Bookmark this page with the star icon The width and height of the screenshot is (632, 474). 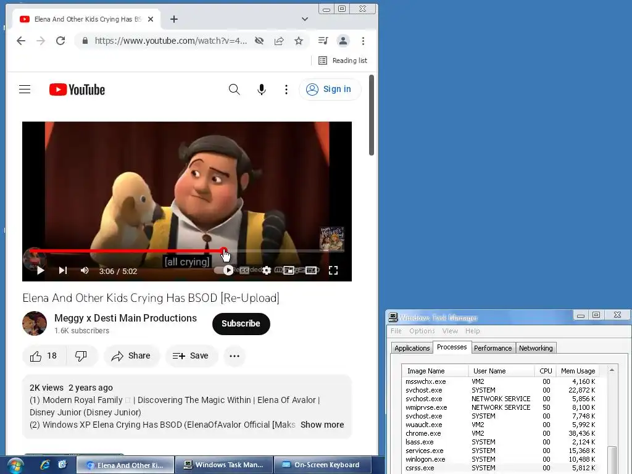pyautogui.click(x=299, y=41)
